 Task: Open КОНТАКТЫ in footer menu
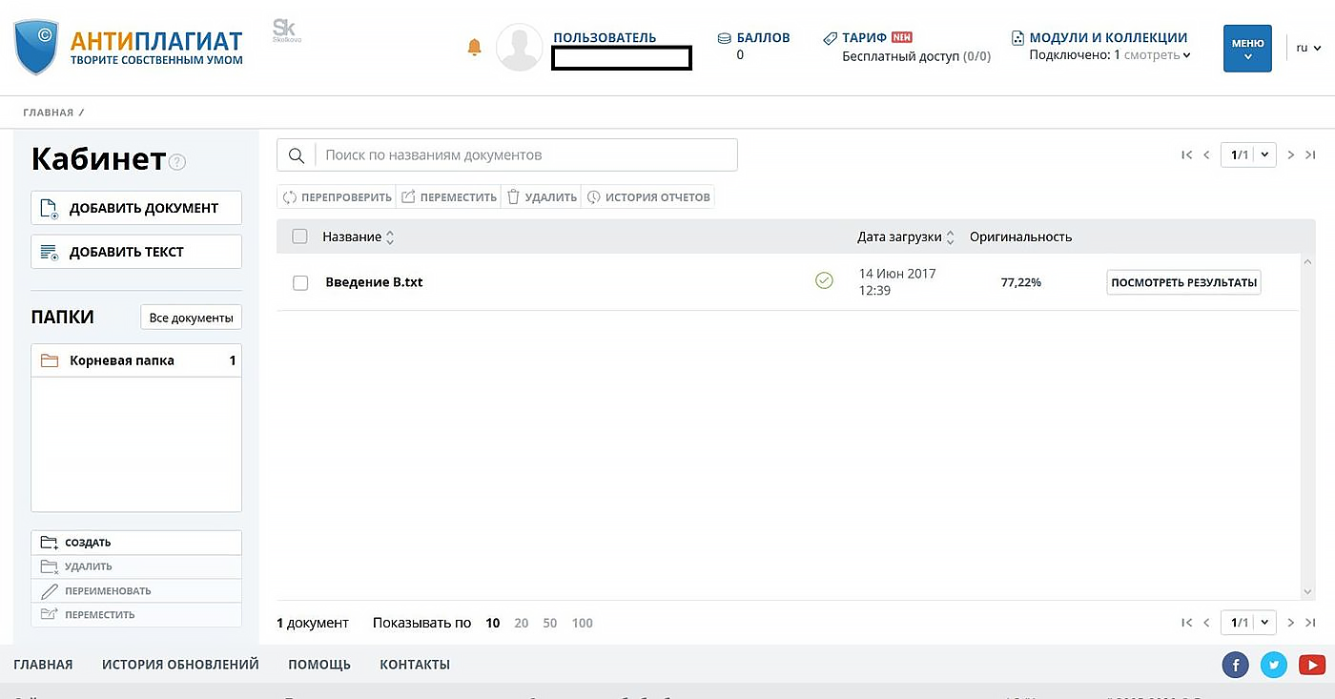[x=415, y=665]
